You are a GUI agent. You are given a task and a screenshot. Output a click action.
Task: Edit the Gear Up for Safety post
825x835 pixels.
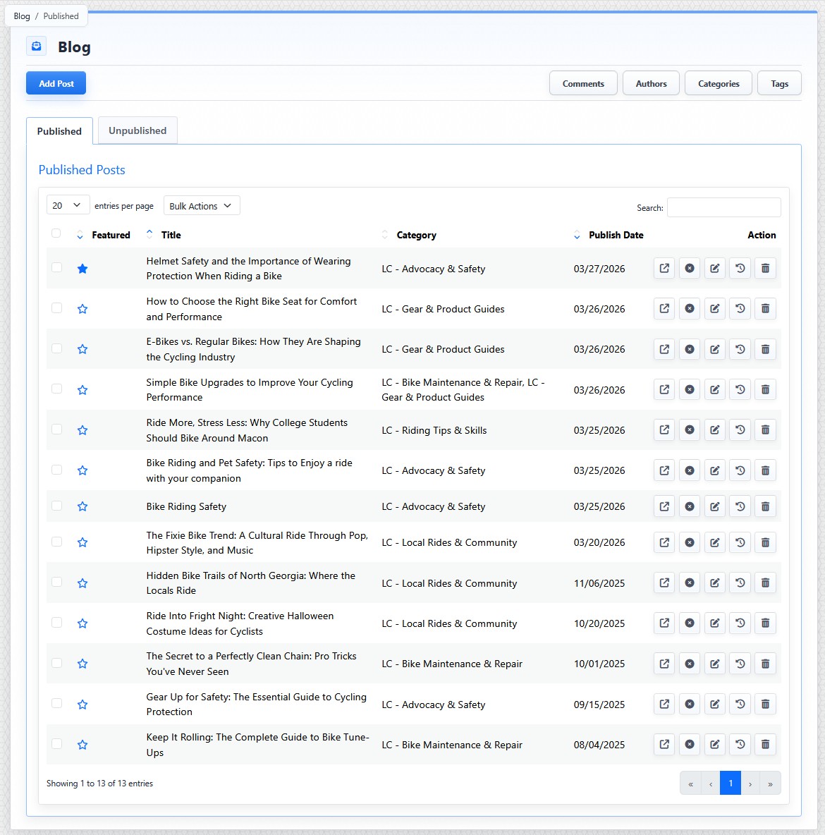[715, 704]
